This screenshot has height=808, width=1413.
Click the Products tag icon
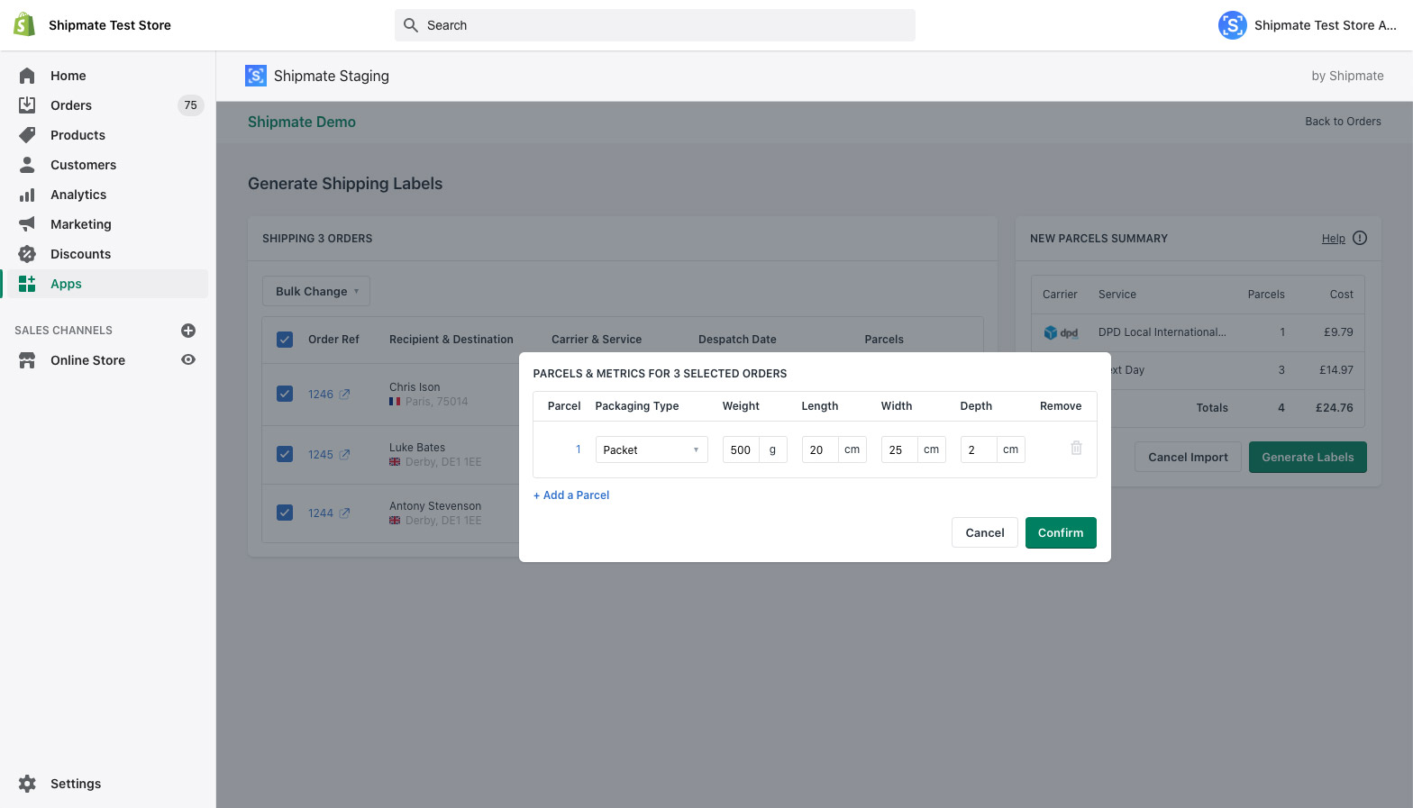(x=27, y=135)
